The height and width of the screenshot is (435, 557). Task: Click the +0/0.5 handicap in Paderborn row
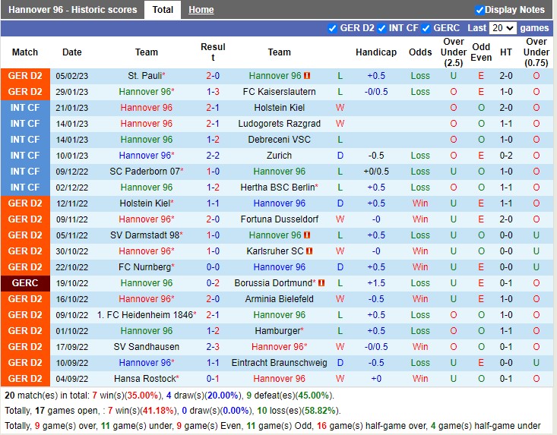tap(376, 172)
